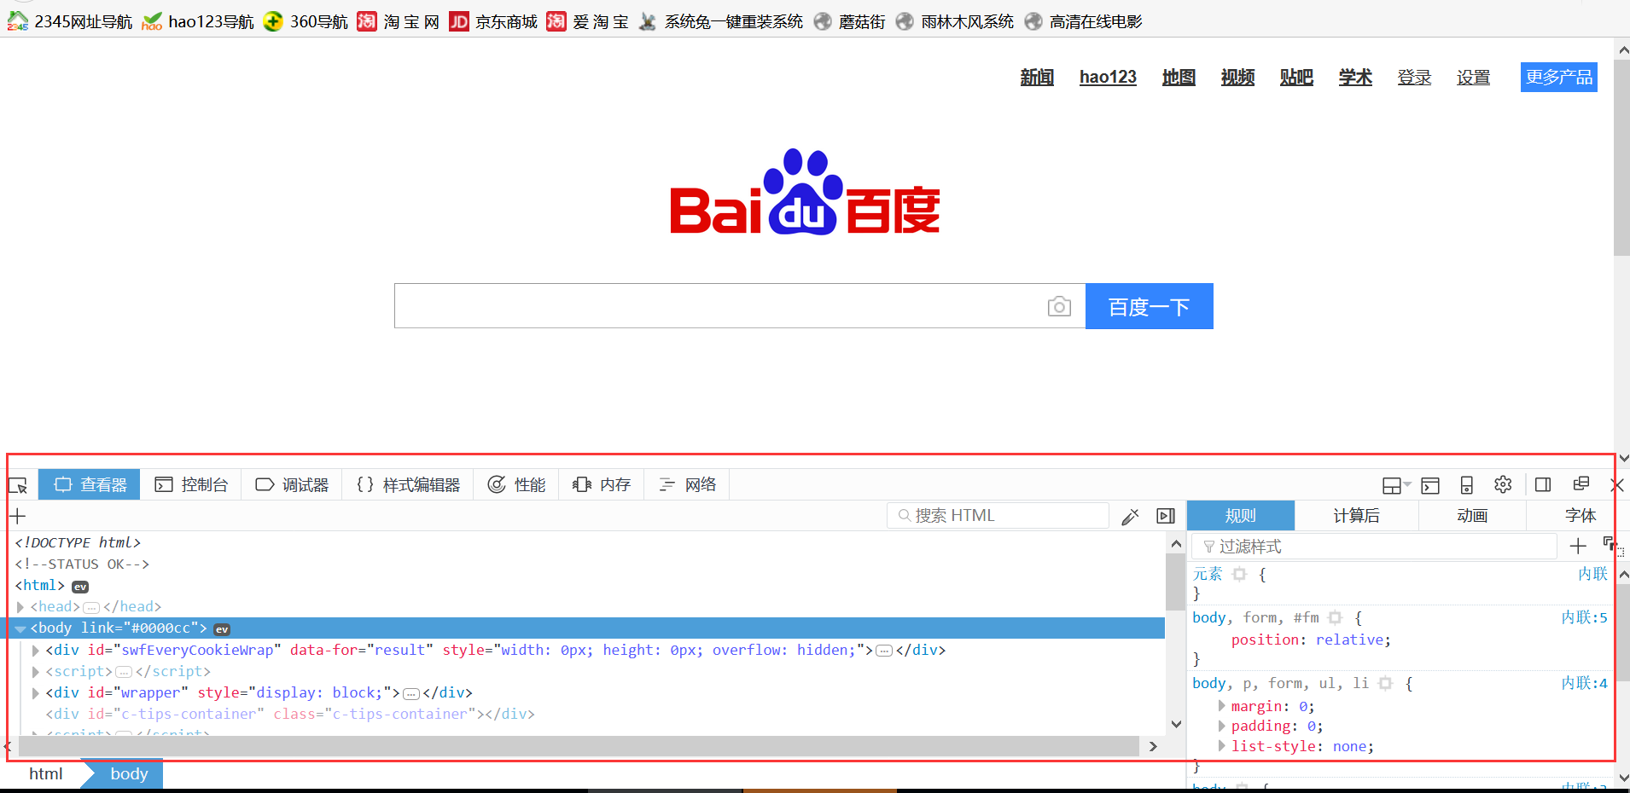This screenshot has width=1630, height=793.
Task: Activate the element picker icon in DevTools
Action: coord(18,485)
